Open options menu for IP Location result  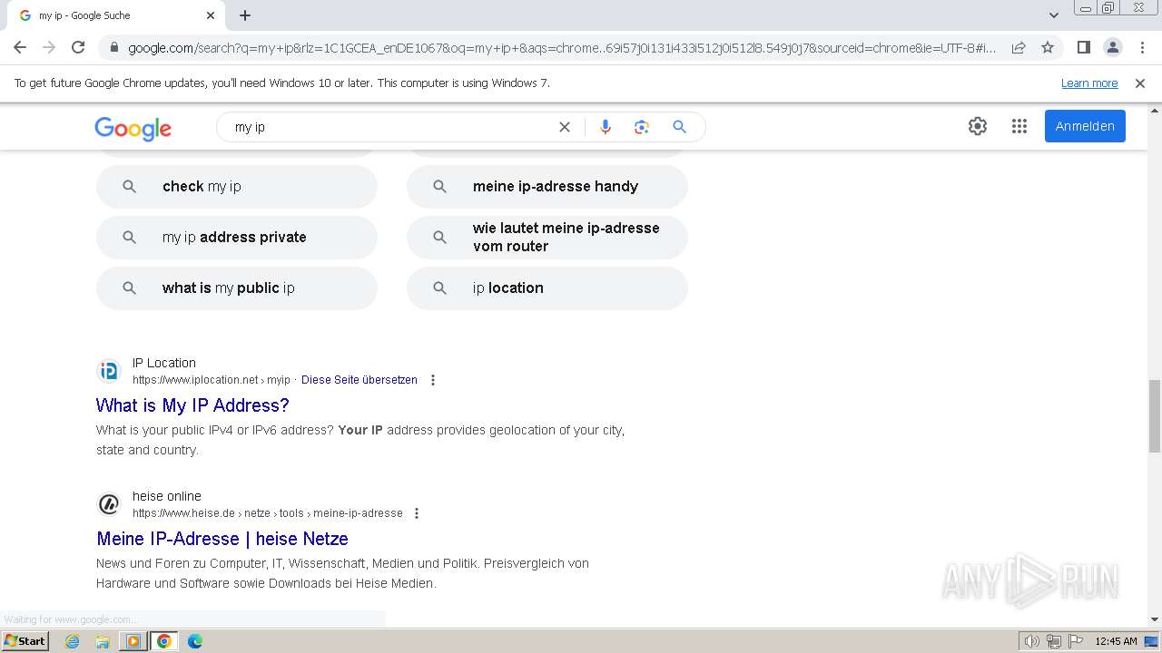[433, 380]
